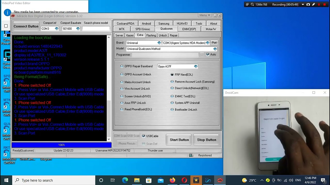Pause the screen recording
The width and height of the screenshot is (330, 185).
tap(319, 4)
